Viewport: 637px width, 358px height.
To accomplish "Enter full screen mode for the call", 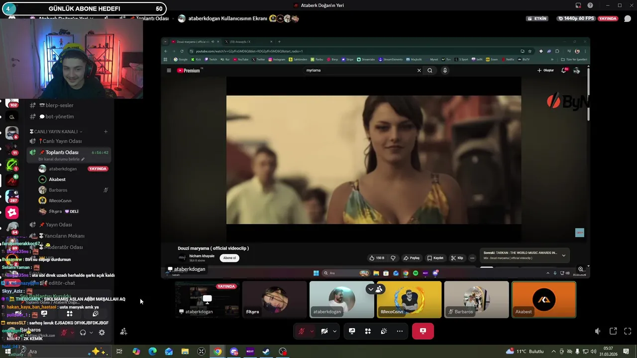I will [x=628, y=331].
